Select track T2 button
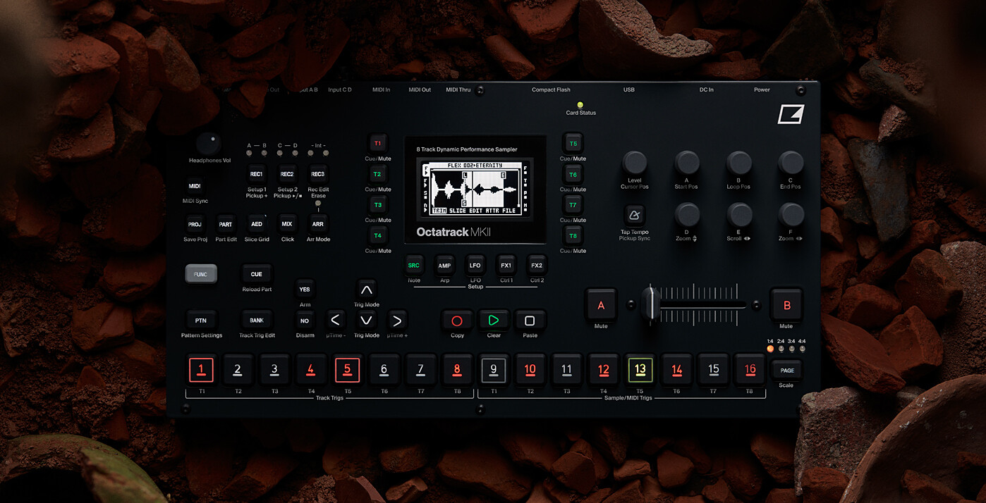 point(377,174)
